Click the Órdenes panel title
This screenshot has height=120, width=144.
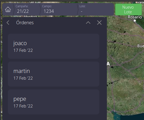(x=25, y=23)
